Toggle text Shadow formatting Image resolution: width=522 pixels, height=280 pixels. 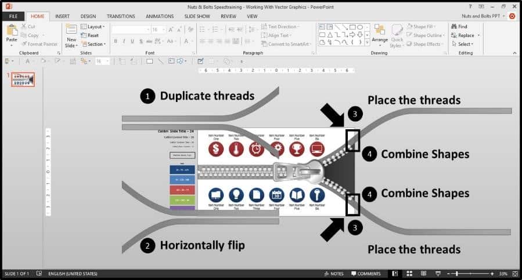pyautogui.click(x=141, y=41)
